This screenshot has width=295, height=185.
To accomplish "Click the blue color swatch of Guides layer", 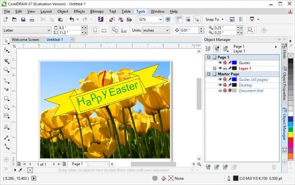I will [x=234, y=63].
